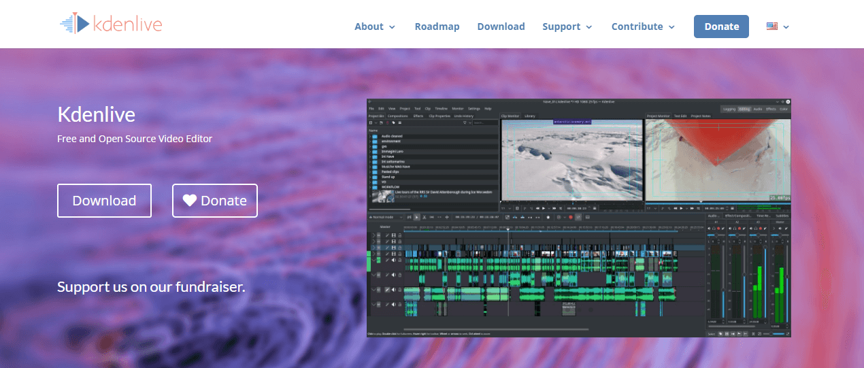Switch to the Text Edit tab
Image resolution: width=864 pixels, height=368 pixels.
click(680, 116)
